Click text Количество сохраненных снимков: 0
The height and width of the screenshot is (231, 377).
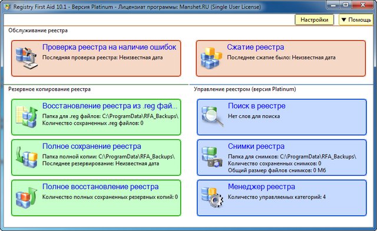click(x=275, y=163)
